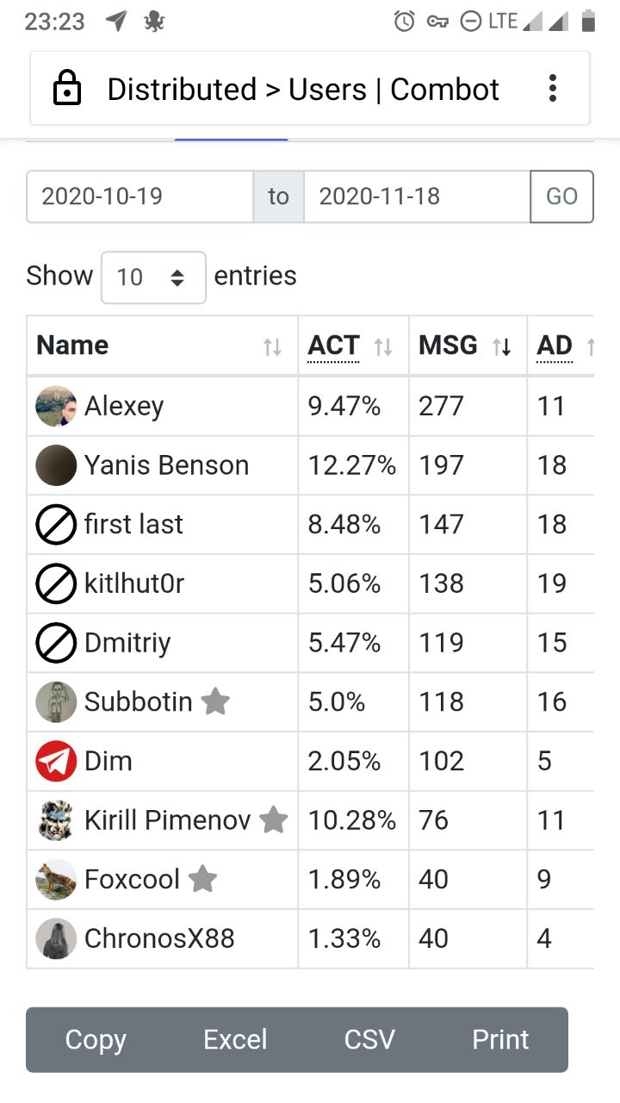The image size is (620, 1103).
Task: Open the three-dot browser menu
Action: click(x=553, y=88)
